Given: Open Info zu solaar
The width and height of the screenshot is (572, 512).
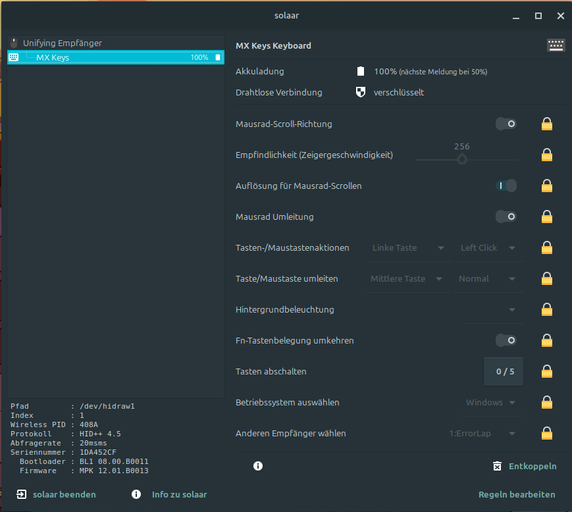Looking at the screenshot, I should (x=169, y=494).
